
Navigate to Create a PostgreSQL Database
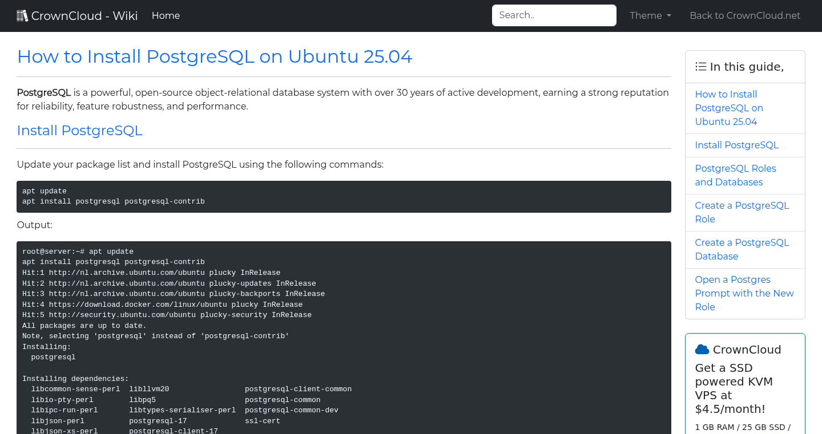[x=742, y=249]
